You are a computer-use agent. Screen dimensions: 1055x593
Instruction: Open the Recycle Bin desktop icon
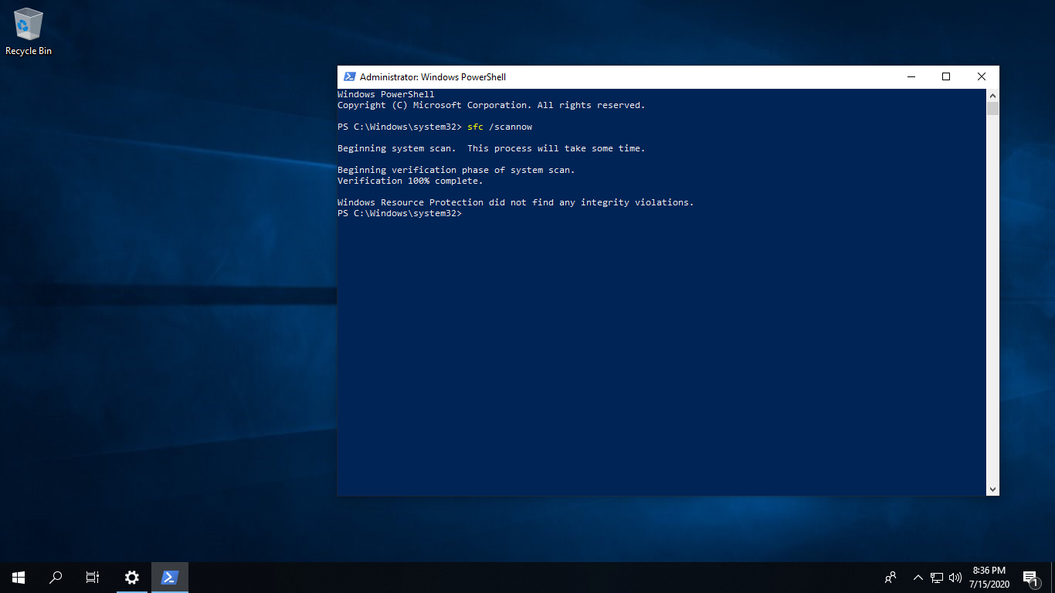pyautogui.click(x=29, y=32)
